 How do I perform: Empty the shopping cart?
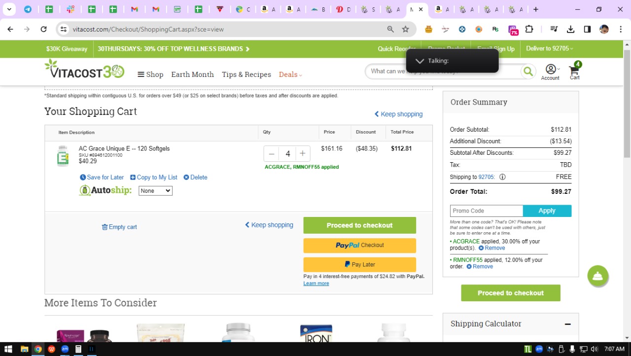[x=119, y=227]
